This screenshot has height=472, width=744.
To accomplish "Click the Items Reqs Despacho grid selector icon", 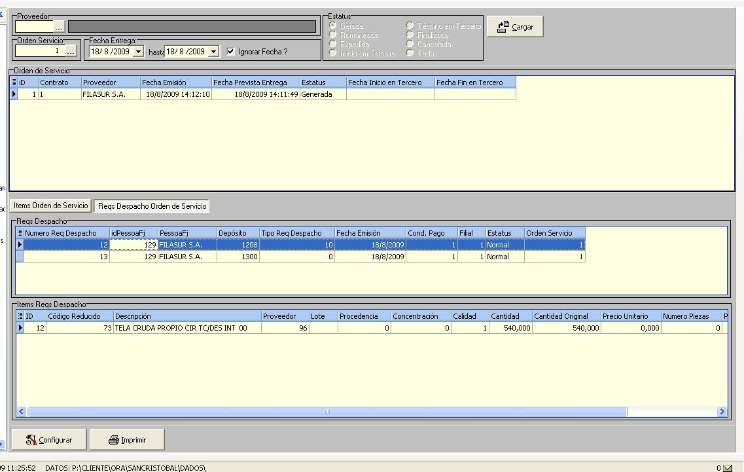I will pos(19,316).
